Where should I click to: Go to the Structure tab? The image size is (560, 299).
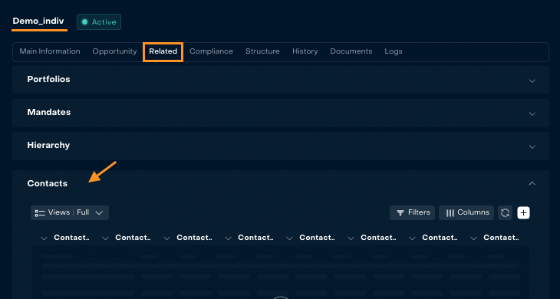pos(262,51)
